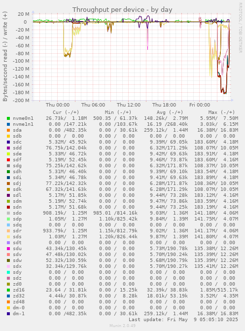Click the 'Max (-/+)' column header
Viewport: 245px width, 331px height.
click(x=221, y=112)
